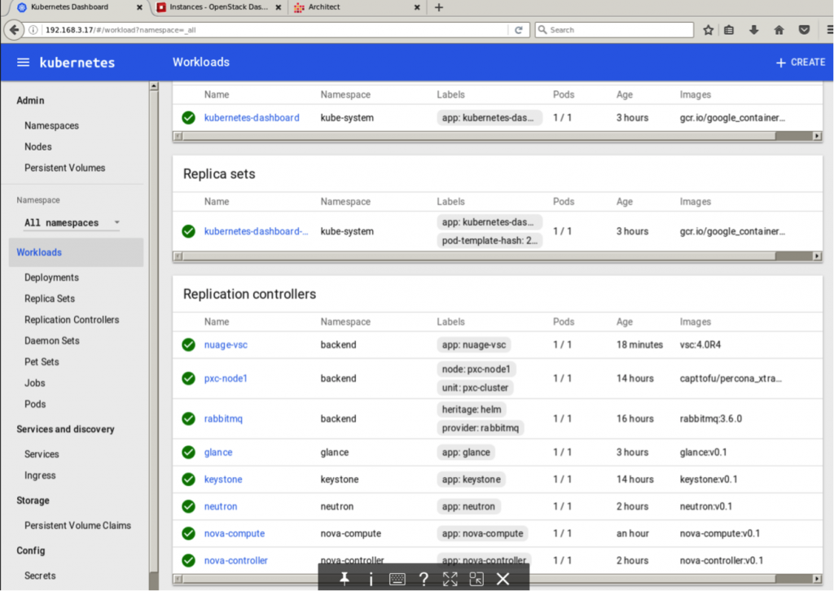
Task: Bookmark this page with the star icon
Action: pos(708,30)
